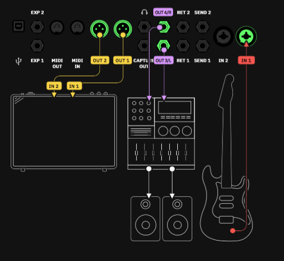Click the last fader on the mixer
This screenshot has height=261, width=284.
pos(186,152)
